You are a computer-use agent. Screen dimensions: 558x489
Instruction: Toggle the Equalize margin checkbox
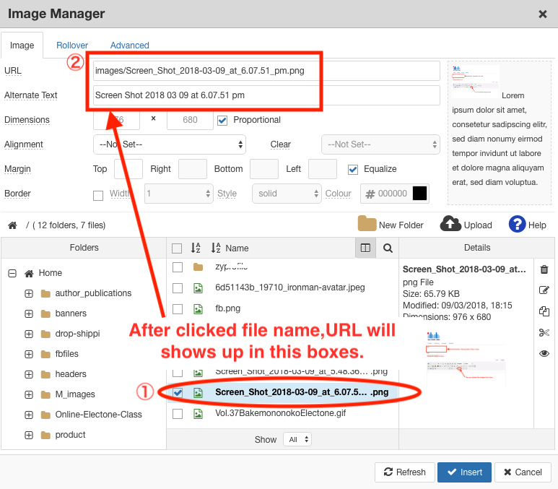pyautogui.click(x=353, y=169)
